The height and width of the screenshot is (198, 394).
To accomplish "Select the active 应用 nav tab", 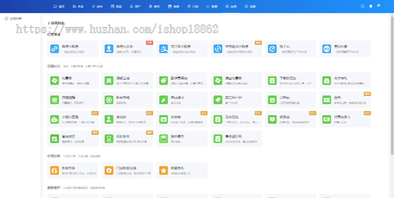I will pos(231,7).
